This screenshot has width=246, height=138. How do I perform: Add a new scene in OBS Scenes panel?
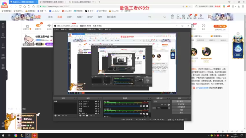(55, 116)
